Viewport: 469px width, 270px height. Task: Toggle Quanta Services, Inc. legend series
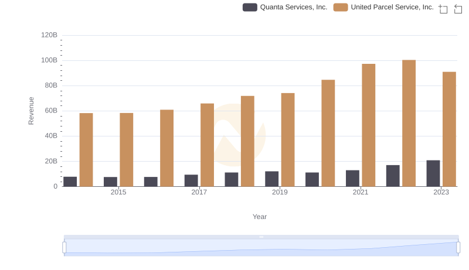point(285,7)
